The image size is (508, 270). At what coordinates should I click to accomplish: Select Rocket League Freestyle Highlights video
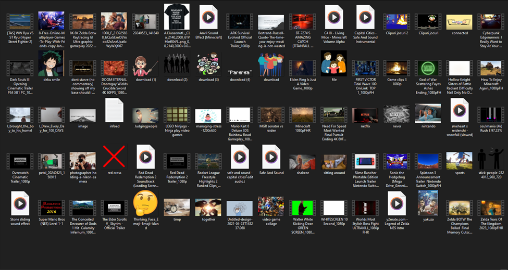click(x=208, y=161)
